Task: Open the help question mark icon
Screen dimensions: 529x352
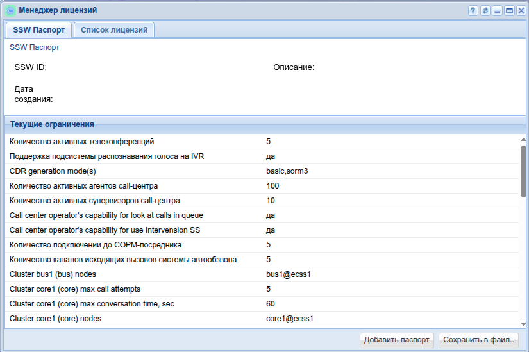Action: click(473, 11)
